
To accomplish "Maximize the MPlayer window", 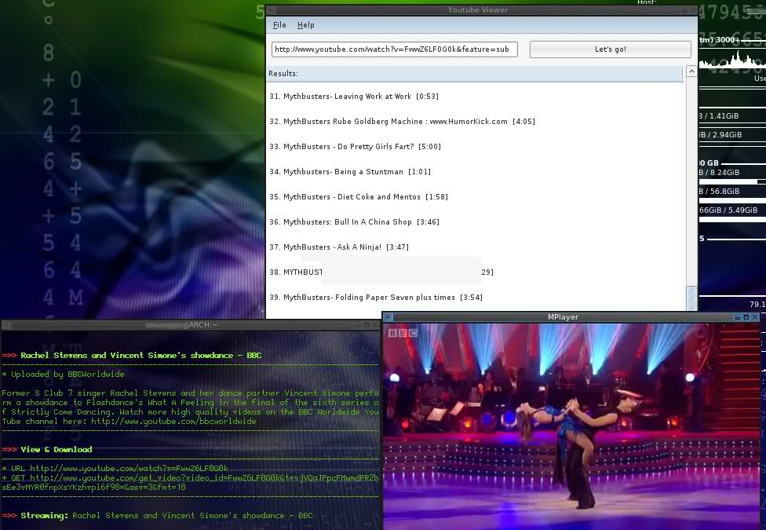I will click(x=746, y=317).
